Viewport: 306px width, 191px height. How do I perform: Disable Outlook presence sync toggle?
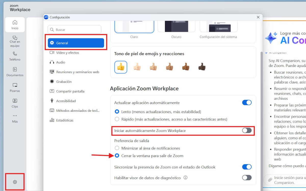click(247, 167)
